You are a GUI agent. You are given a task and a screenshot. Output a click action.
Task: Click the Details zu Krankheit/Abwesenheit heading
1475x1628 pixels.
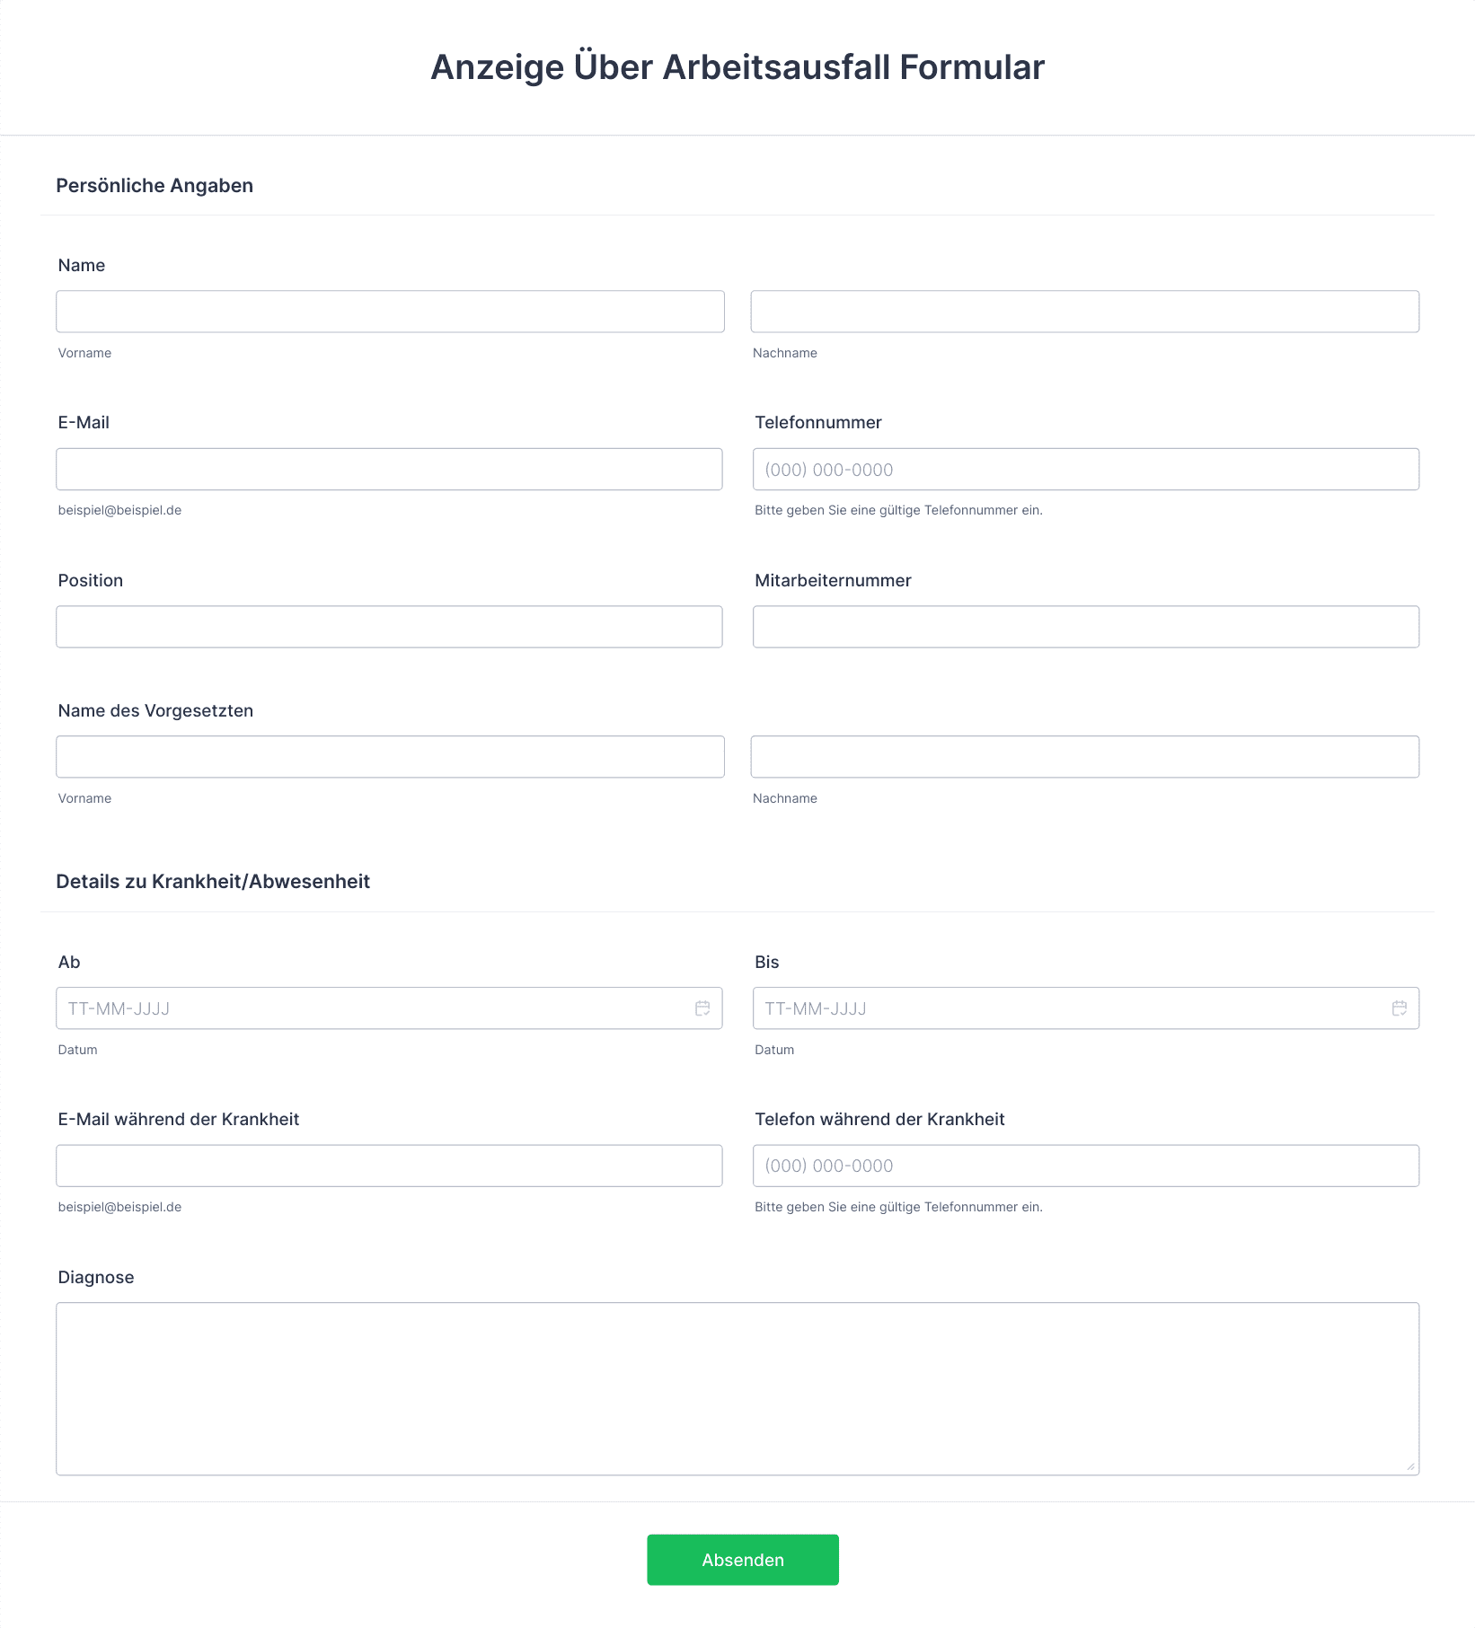tap(213, 882)
